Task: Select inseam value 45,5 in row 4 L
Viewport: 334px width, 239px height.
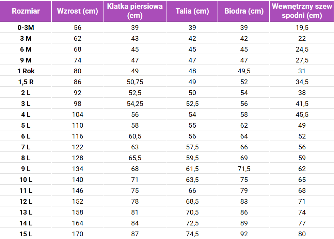Action: [302, 114]
